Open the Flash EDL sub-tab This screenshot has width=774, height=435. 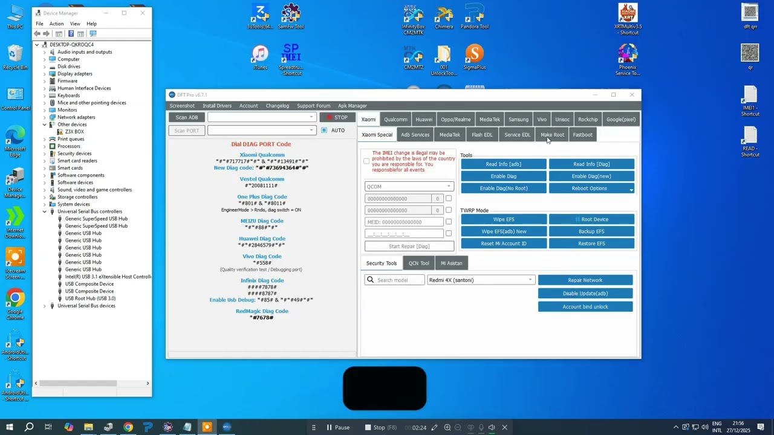point(482,135)
